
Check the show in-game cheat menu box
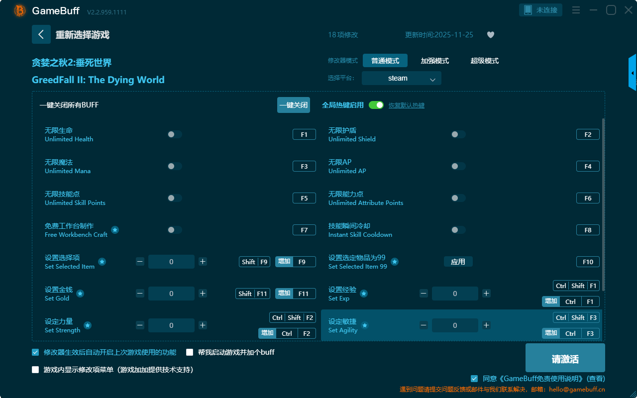coord(35,370)
